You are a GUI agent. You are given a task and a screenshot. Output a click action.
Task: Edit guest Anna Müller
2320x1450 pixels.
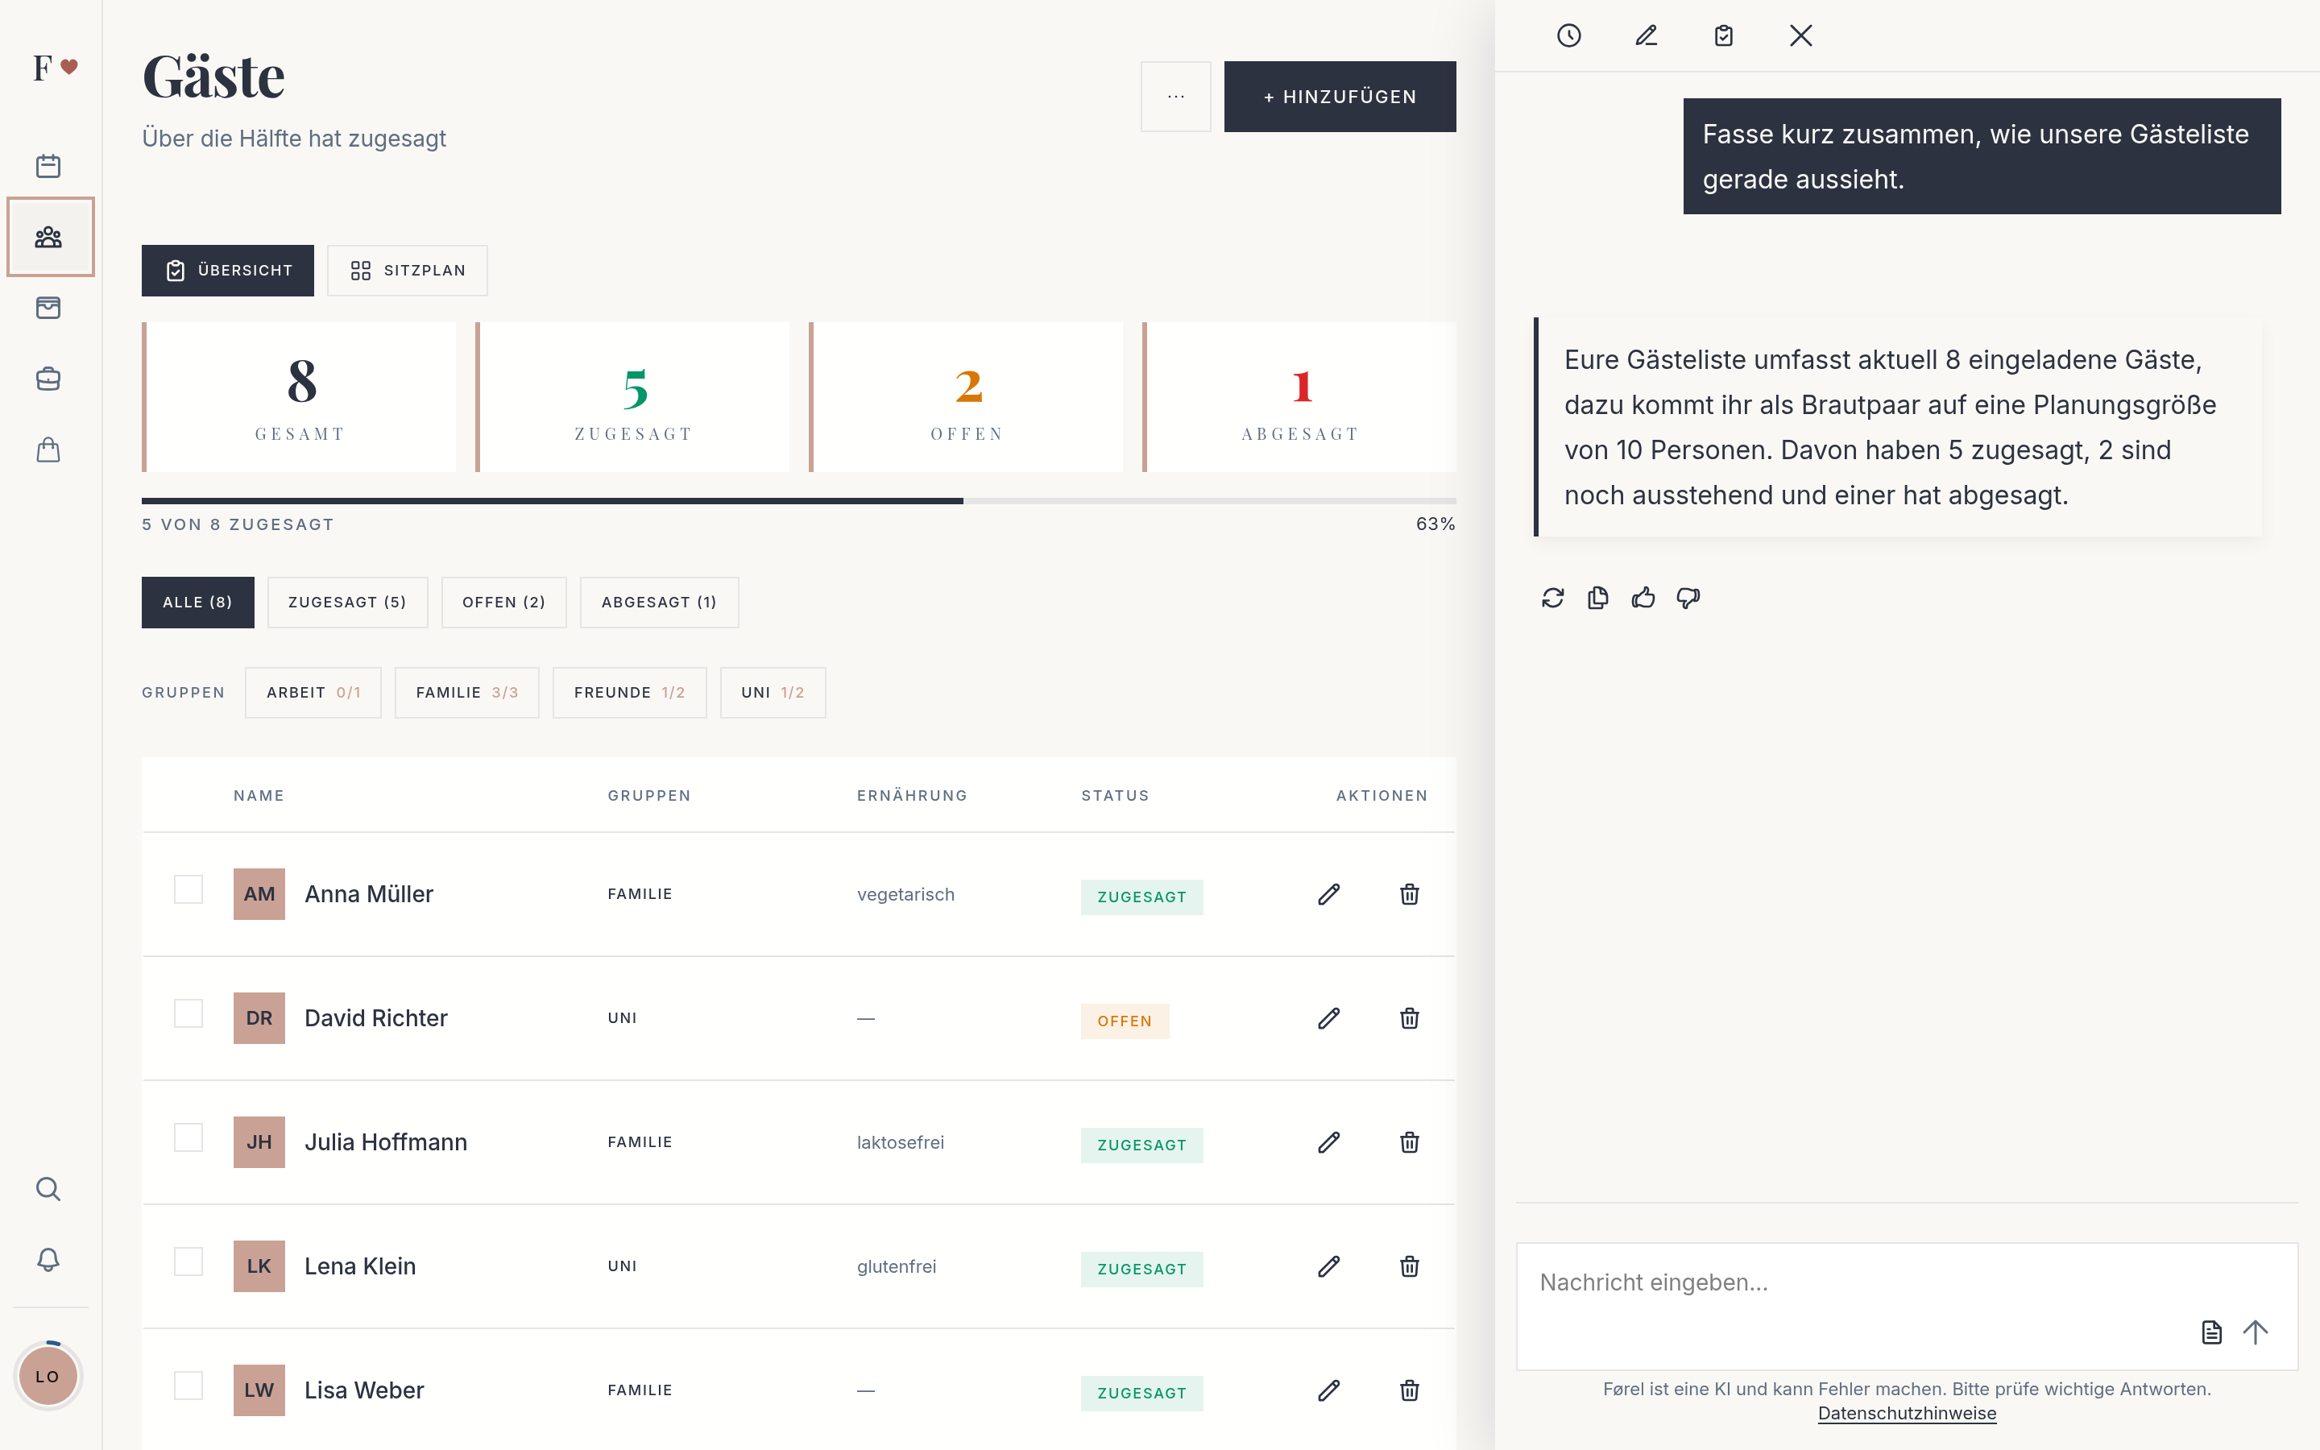[1328, 895]
